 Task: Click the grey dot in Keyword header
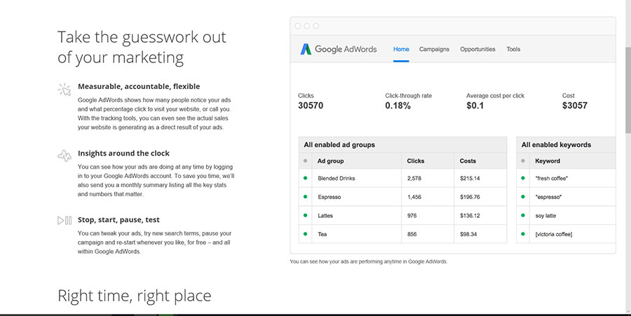tap(523, 161)
